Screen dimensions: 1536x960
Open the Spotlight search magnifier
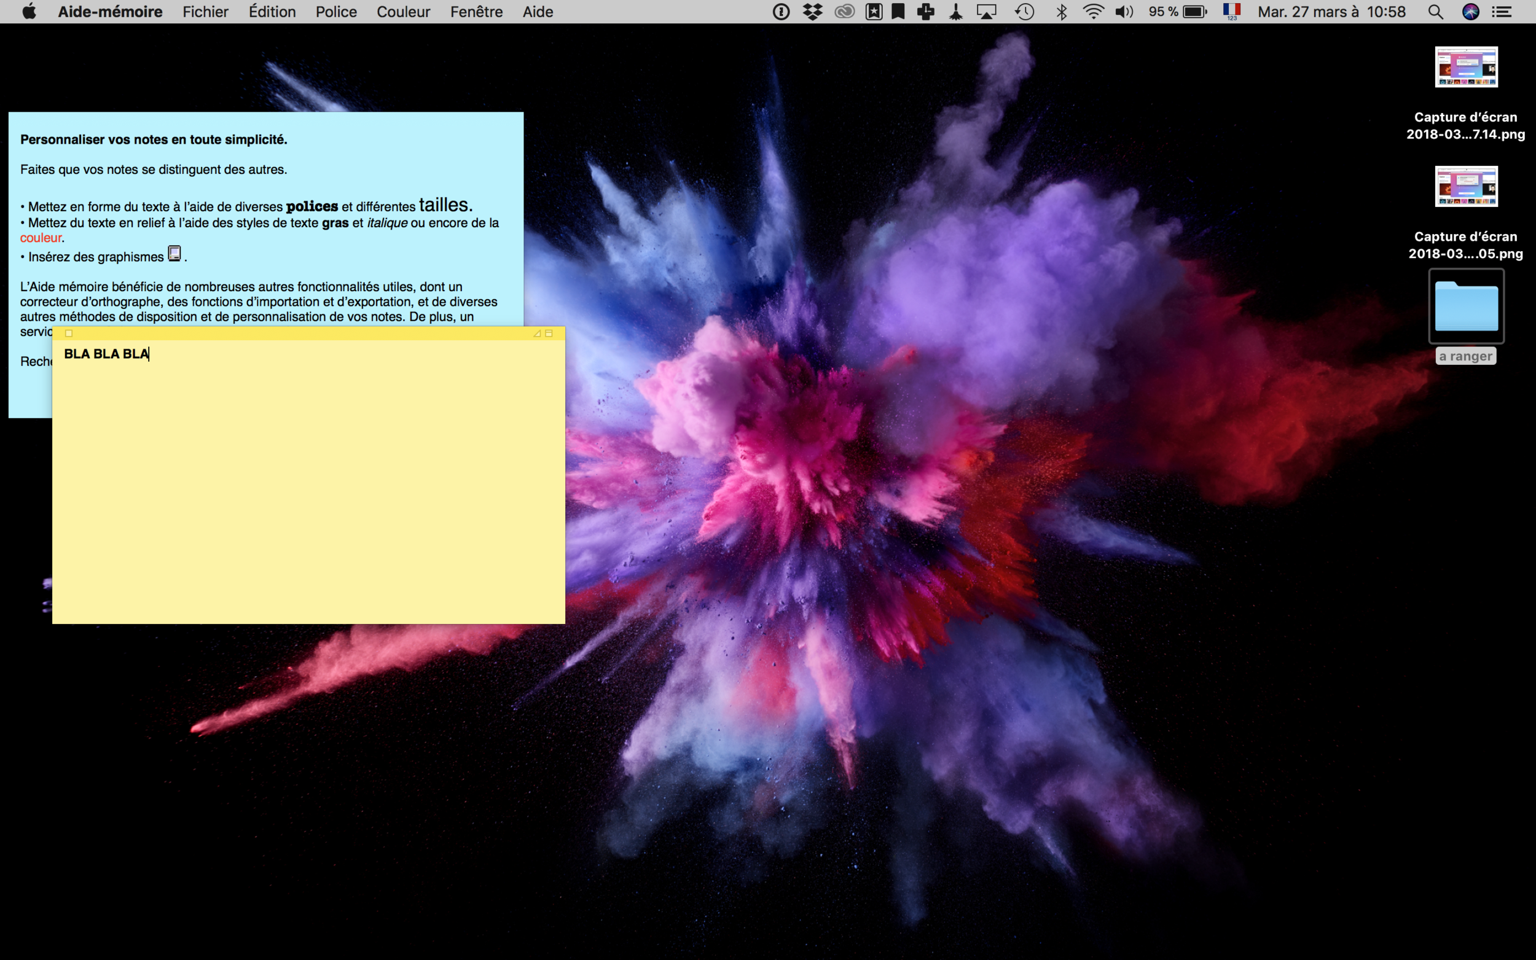(x=1436, y=12)
